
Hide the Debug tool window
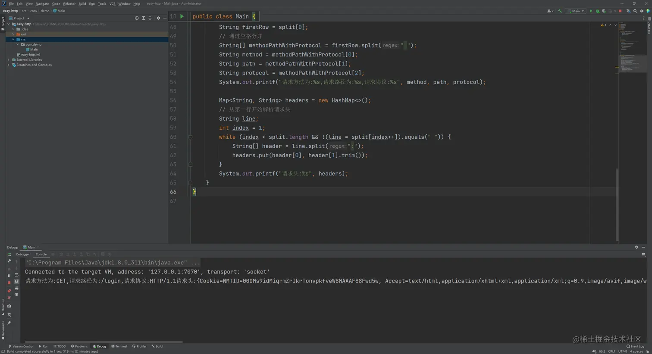[x=643, y=247]
